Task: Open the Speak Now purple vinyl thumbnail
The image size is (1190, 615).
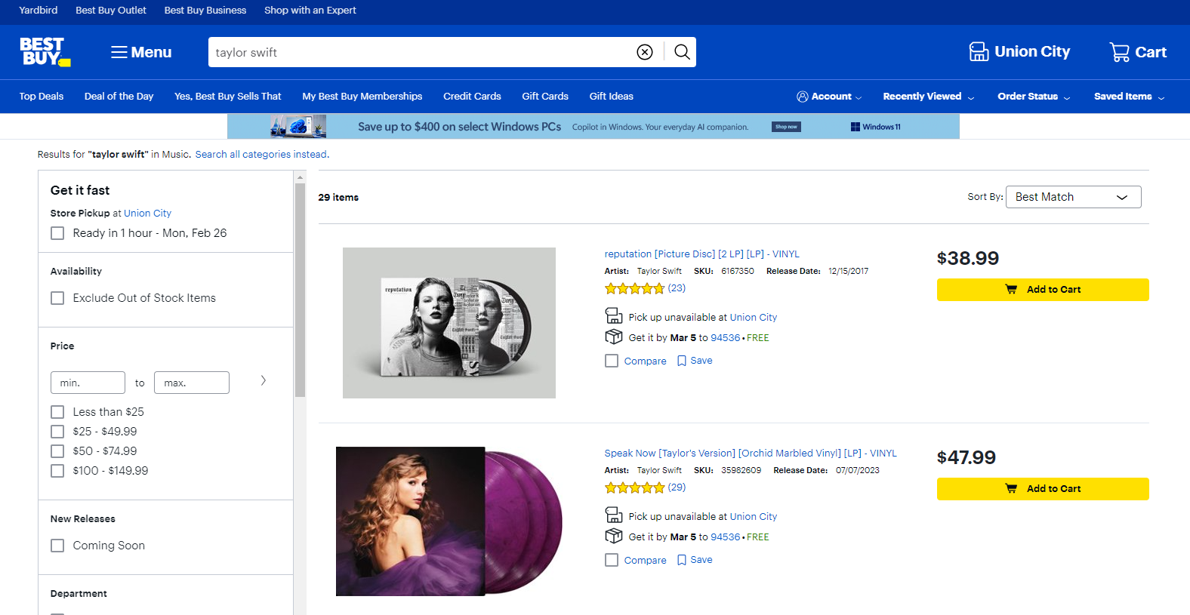Action: (449, 521)
